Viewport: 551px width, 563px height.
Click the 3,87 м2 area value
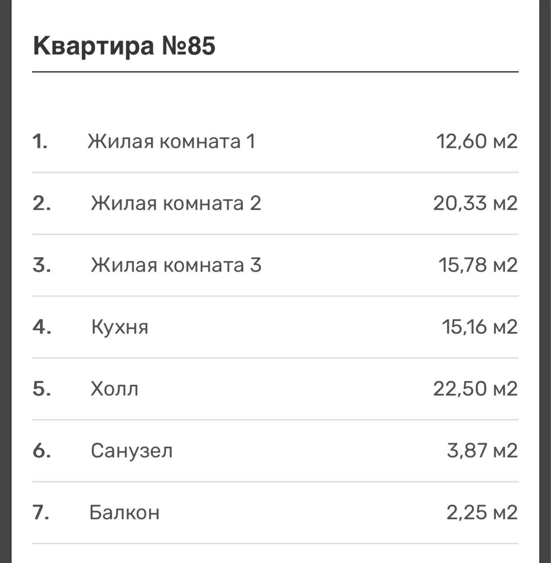482,450
